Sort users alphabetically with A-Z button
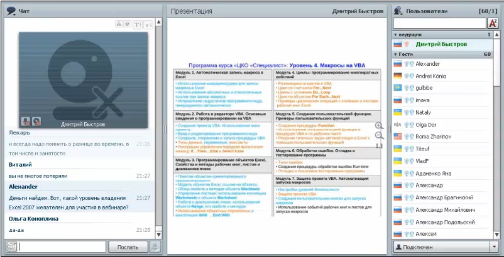Viewport: 504px width, 257px height. click(x=493, y=23)
